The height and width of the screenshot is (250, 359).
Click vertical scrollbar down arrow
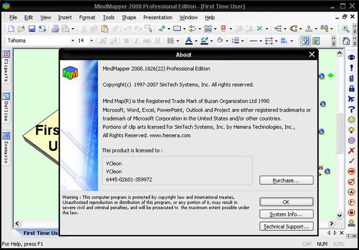coord(339,216)
